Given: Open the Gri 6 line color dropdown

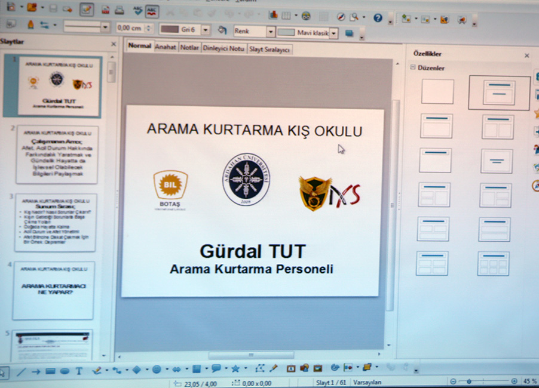Looking at the screenshot, I should 206,30.
